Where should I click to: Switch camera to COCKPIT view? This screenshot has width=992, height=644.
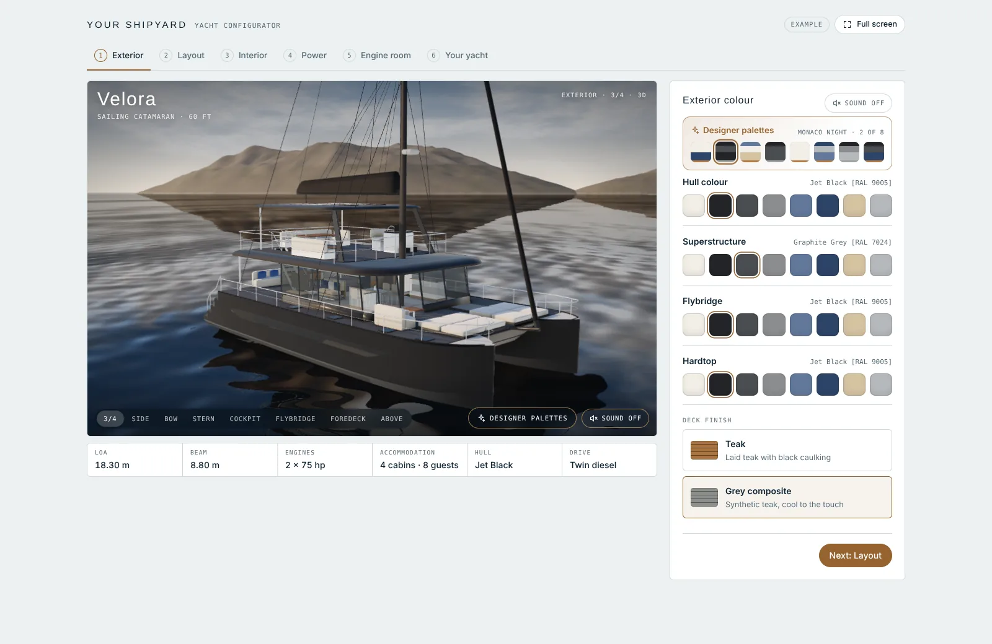(x=245, y=419)
